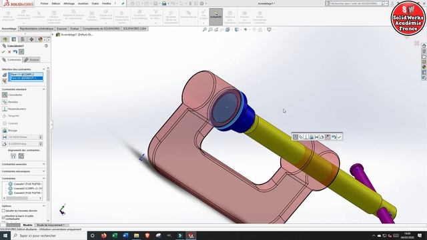Confirm the mate with the green OK checkmark
The image size is (427, 240).
(3, 52)
